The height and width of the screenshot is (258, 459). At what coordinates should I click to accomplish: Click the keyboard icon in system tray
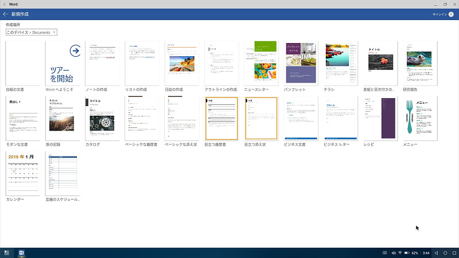[384, 253]
